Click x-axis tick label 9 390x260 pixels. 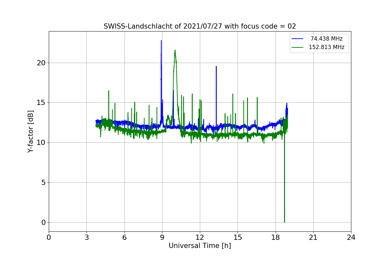pos(162,238)
